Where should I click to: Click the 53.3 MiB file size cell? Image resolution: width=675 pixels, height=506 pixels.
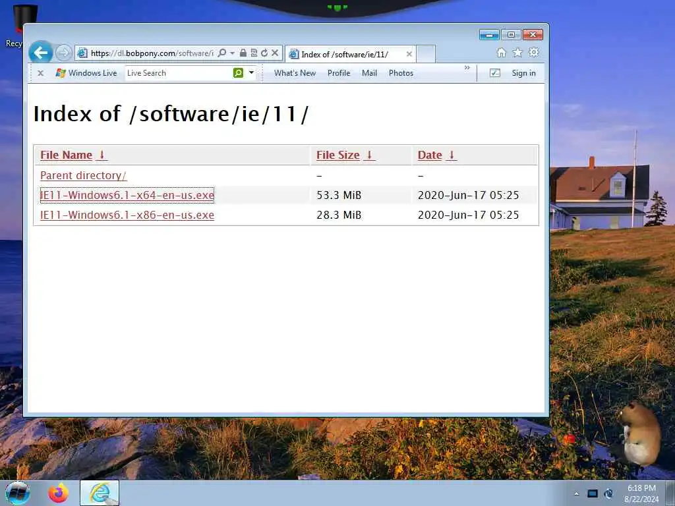click(339, 195)
